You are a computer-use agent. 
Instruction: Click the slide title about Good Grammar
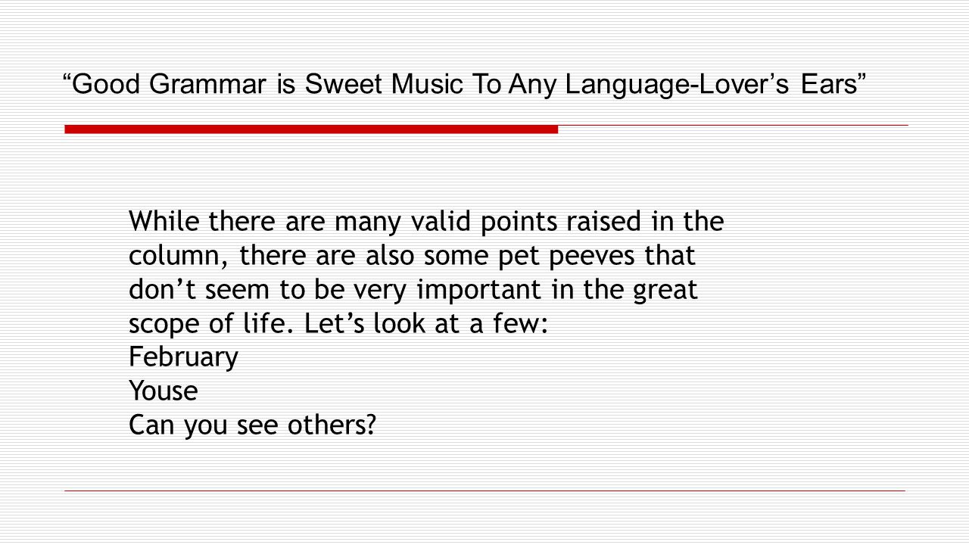464,85
